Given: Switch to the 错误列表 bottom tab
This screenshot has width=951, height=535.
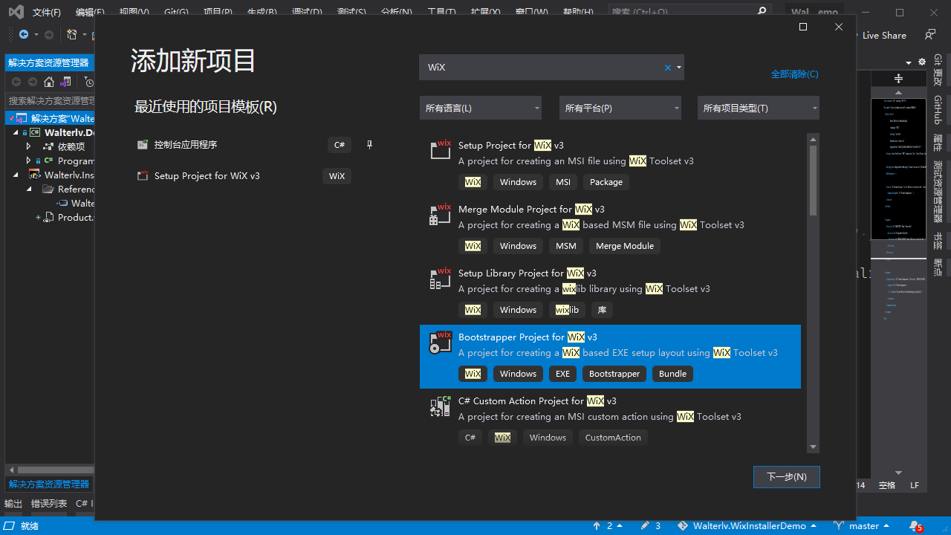Looking at the screenshot, I should 49,504.
